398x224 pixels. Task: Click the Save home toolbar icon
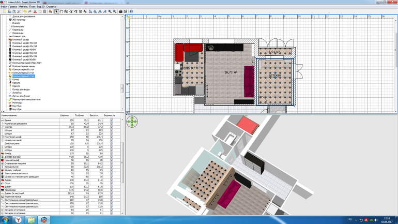[x=14, y=11]
